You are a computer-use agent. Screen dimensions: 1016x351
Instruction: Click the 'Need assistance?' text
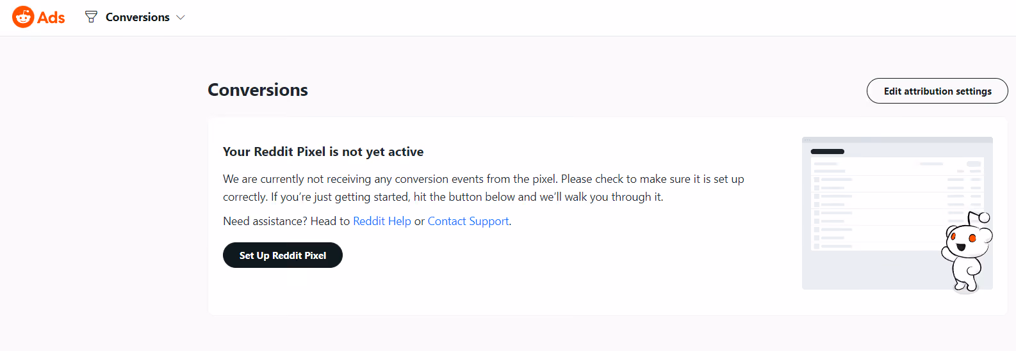pyautogui.click(x=265, y=221)
